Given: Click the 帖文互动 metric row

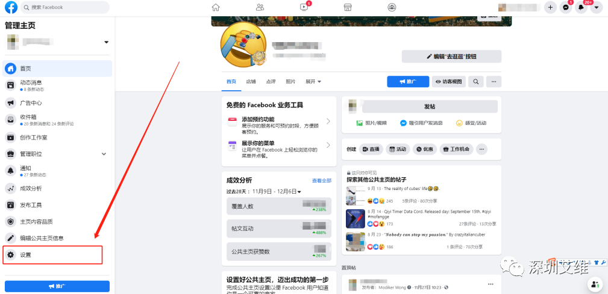Looking at the screenshot, I should (x=279, y=228).
